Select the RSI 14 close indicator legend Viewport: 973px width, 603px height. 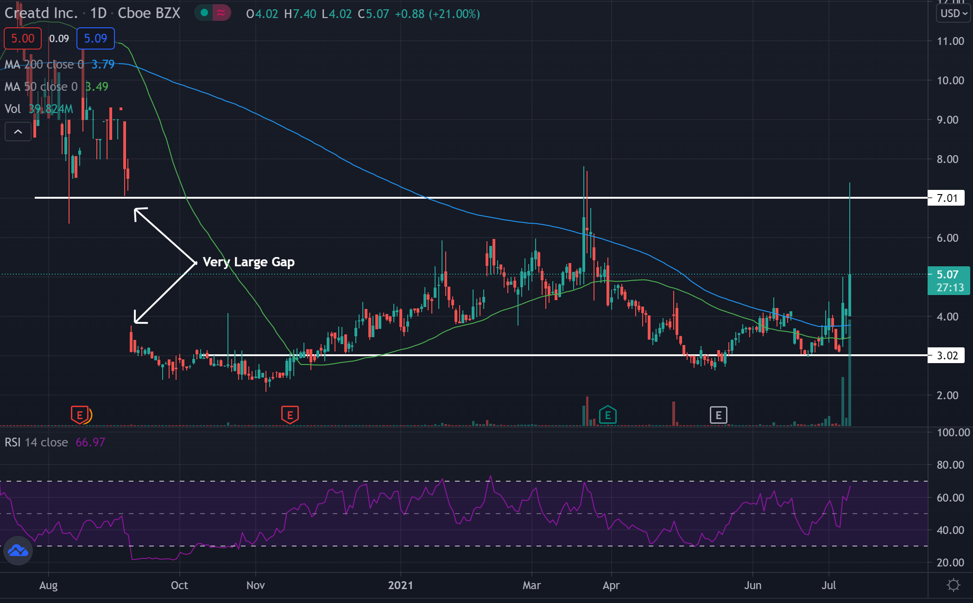click(x=36, y=442)
